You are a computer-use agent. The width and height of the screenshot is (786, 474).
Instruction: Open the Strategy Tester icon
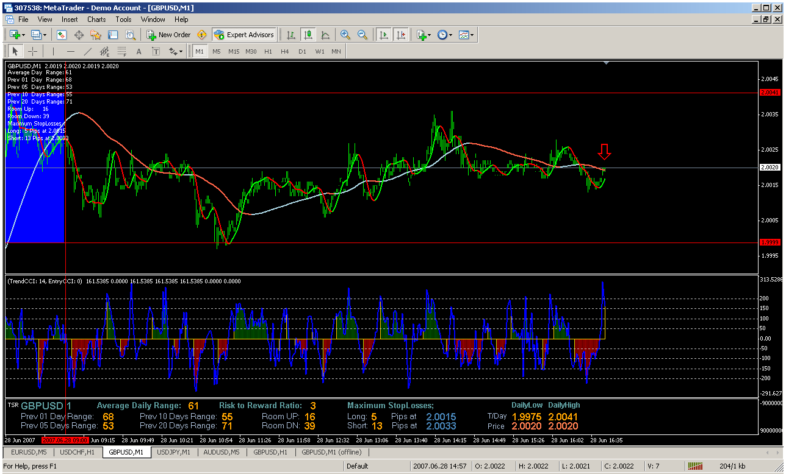coord(129,35)
